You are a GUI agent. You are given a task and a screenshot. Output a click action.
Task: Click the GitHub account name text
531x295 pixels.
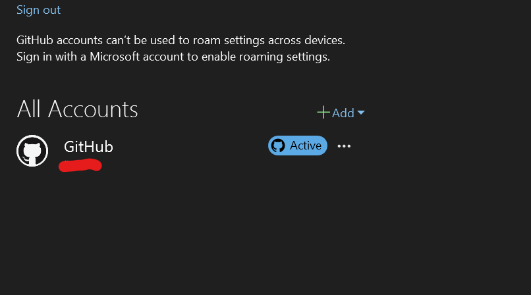[88, 147]
